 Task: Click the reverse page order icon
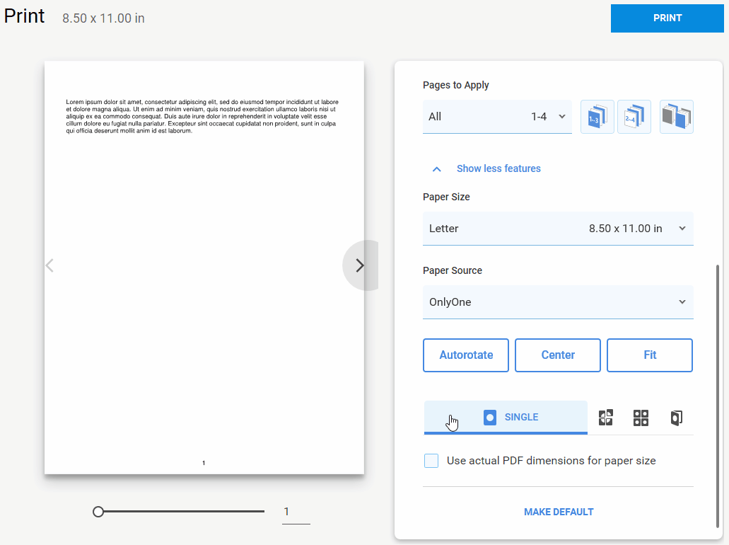(677, 117)
